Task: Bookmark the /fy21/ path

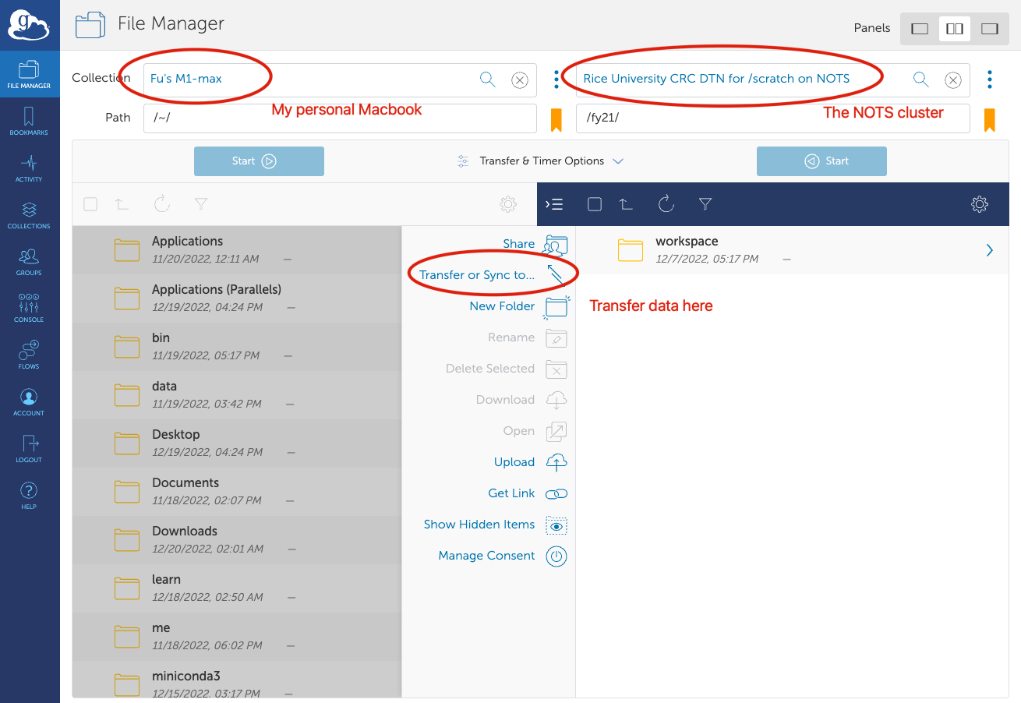Action: 990,120
